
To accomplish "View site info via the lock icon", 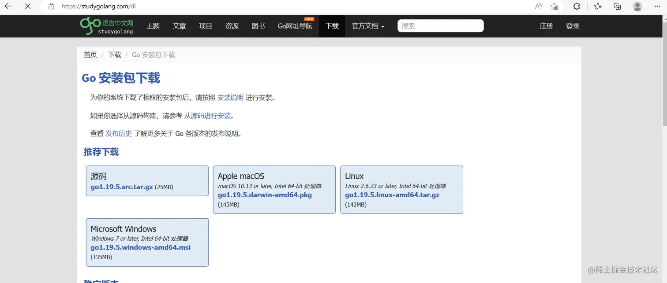I will (52, 6).
